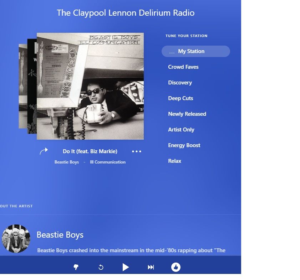Open the Ill Communication album link
This screenshot has height=280, width=300.
[x=108, y=162]
